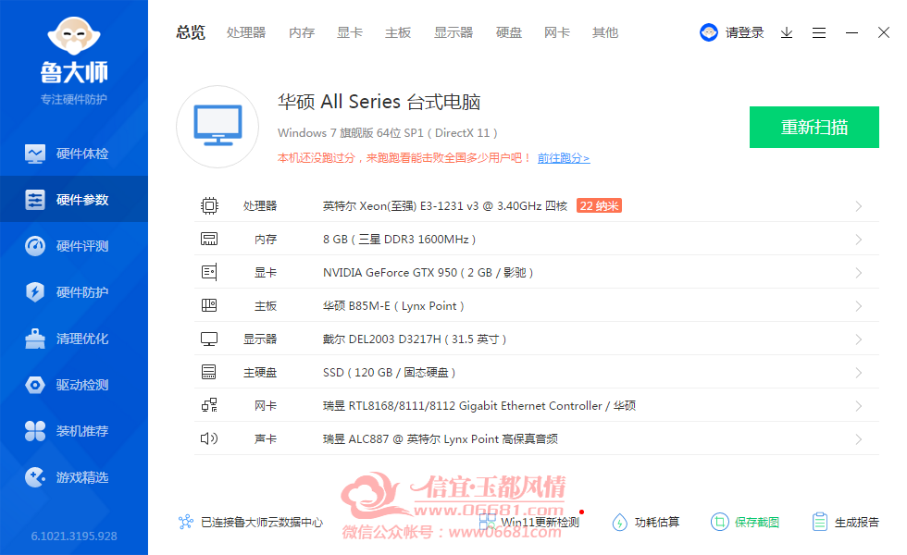The width and height of the screenshot is (907, 555).
Task: Open Win11更新检测 tool
Action: coord(529,522)
